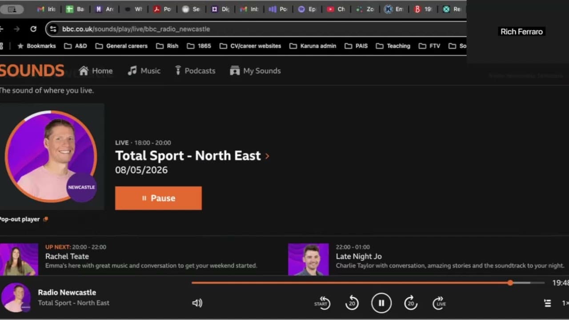Image resolution: width=569 pixels, height=320 pixels.
Task: Open the Karuna admin bookmark folder
Action: (313, 46)
